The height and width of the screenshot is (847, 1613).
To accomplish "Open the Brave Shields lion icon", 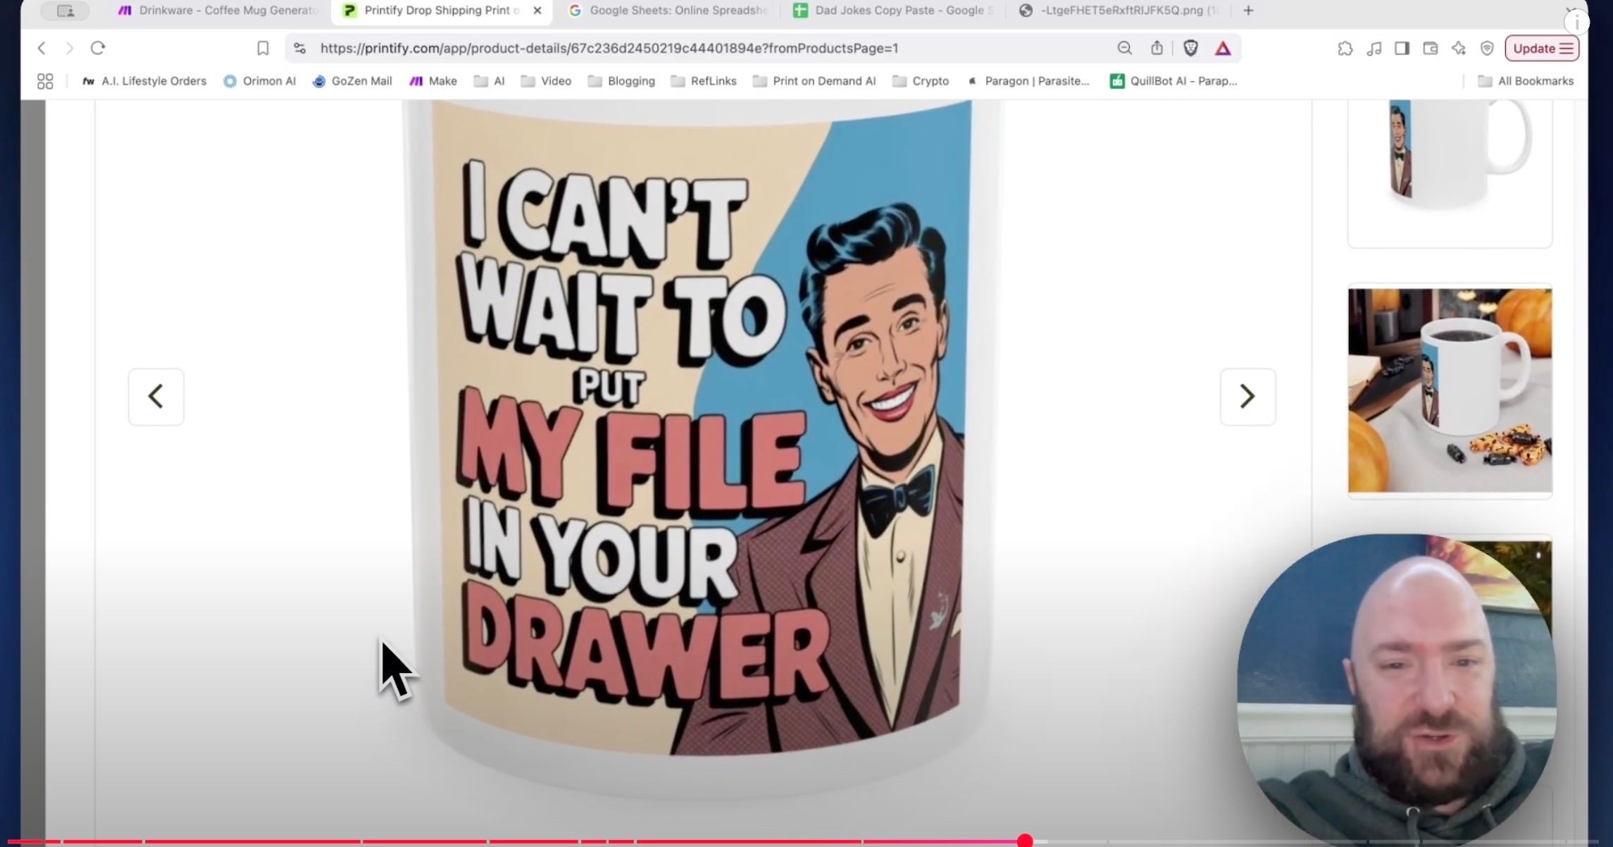I will (x=1190, y=48).
